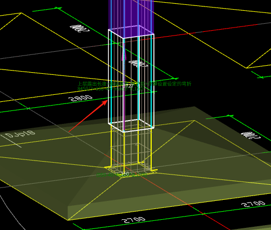Click the green Chinese rebar annotation ending 弯折

click(x=134, y=83)
